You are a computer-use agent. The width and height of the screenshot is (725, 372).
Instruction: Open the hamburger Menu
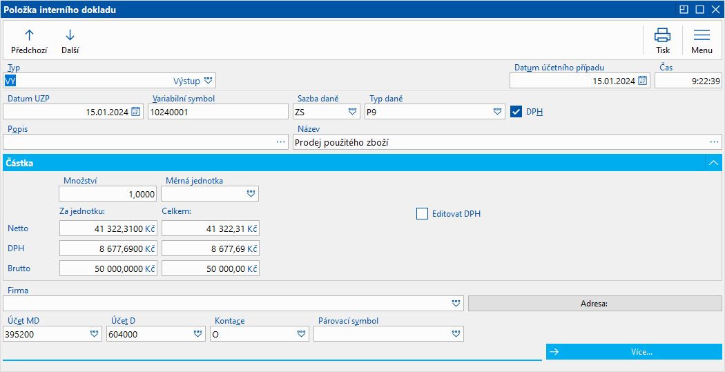702,41
